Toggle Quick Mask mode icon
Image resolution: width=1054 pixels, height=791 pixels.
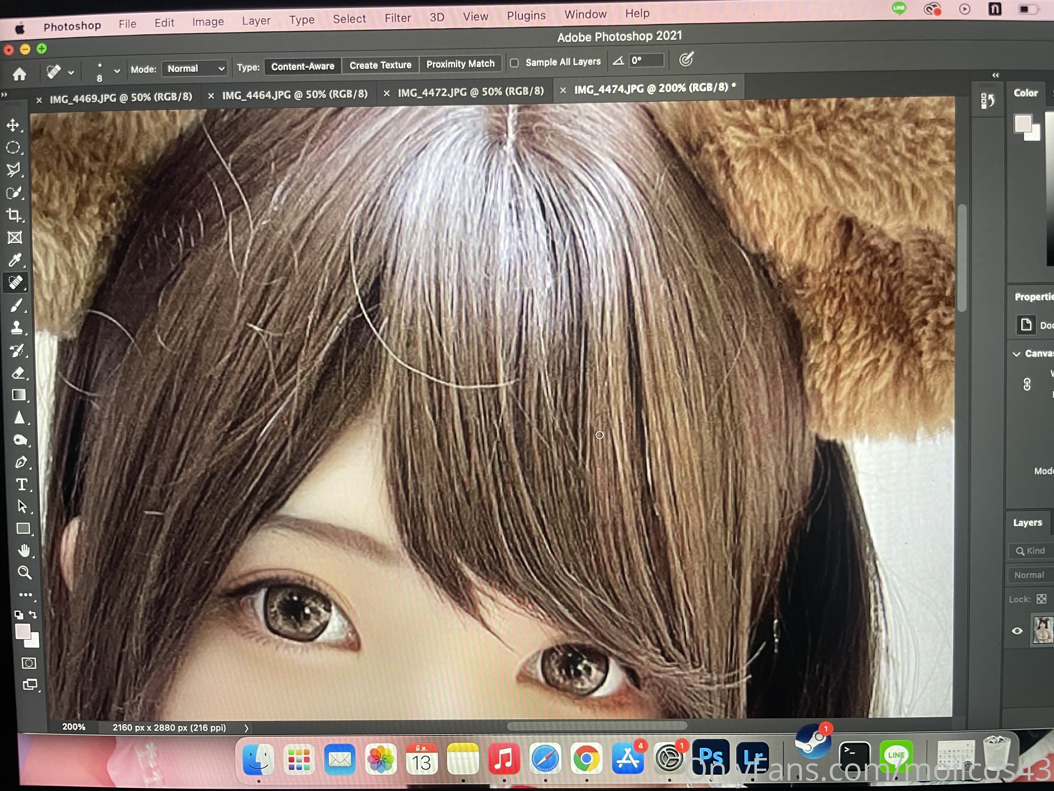pyautogui.click(x=29, y=663)
